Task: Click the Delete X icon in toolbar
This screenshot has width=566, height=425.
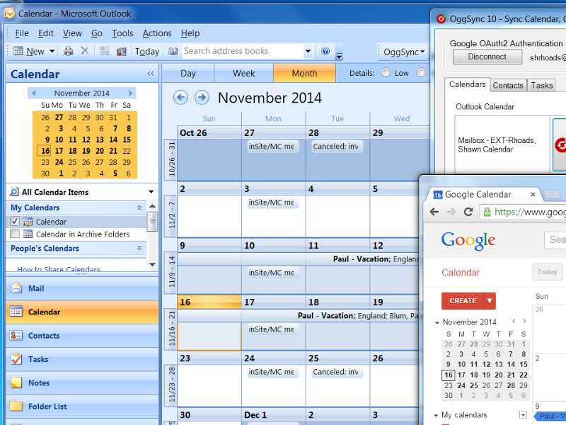Action: click(85, 51)
